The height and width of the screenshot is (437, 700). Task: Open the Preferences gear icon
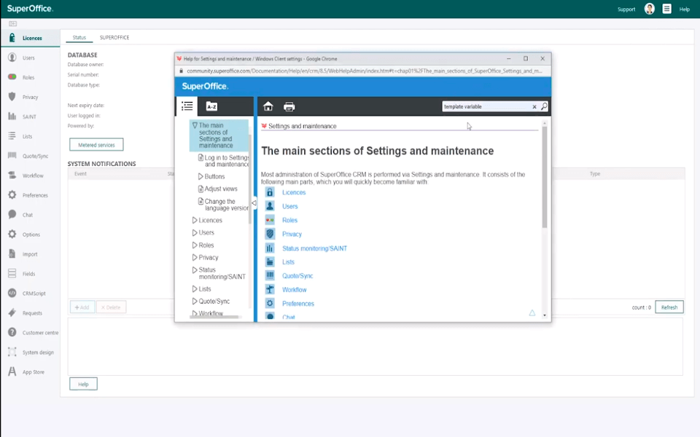pyautogui.click(x=12, y=195)
